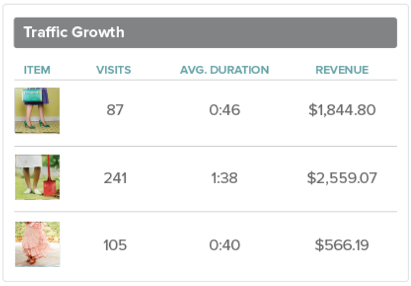Sort by the ITEM column header
Viewport: 411px width, 286px height.
(37, 70)
